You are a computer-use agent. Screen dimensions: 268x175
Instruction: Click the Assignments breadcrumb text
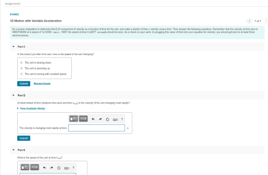coord(12,4)
